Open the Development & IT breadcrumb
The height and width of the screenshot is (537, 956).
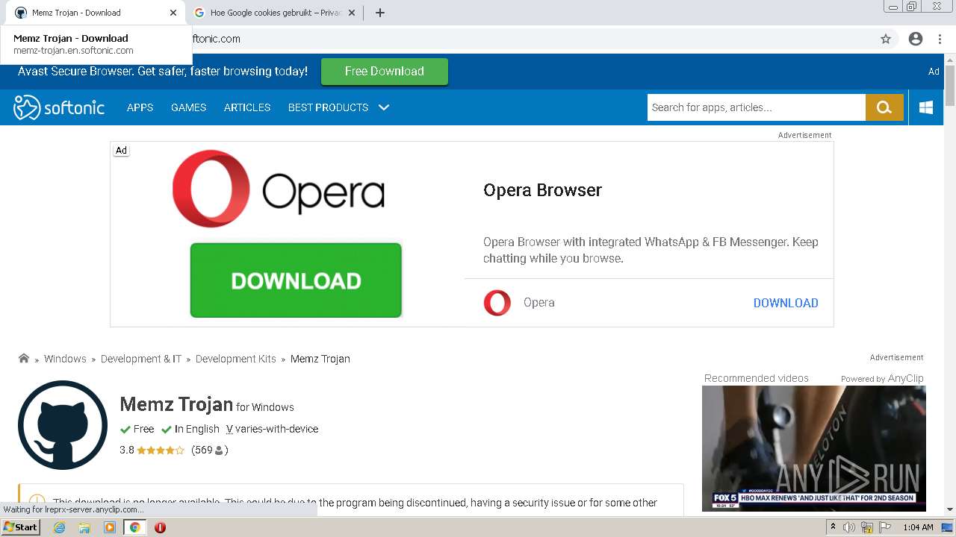(x=141, y=359)
